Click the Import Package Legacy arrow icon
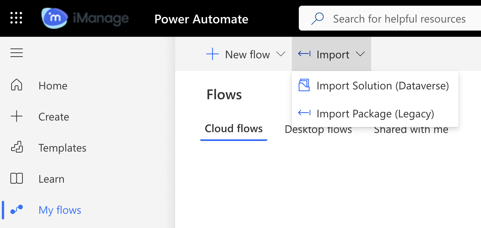The height and width of the screenshot is (228, 481). pyautogui.click(x=304, y=113)
